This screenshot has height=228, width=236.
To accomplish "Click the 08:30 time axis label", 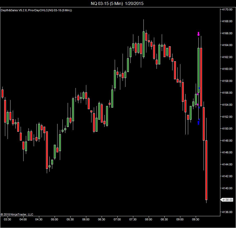I will tap(164, 219).
